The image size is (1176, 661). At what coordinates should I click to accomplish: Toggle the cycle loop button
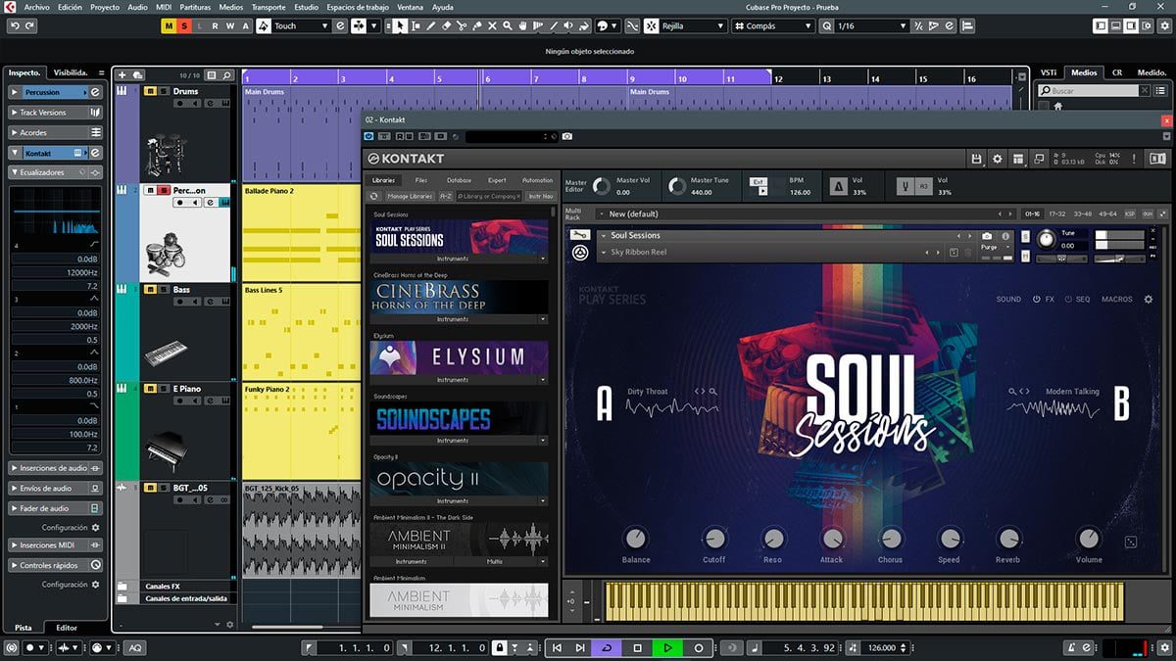click(607, 648)
